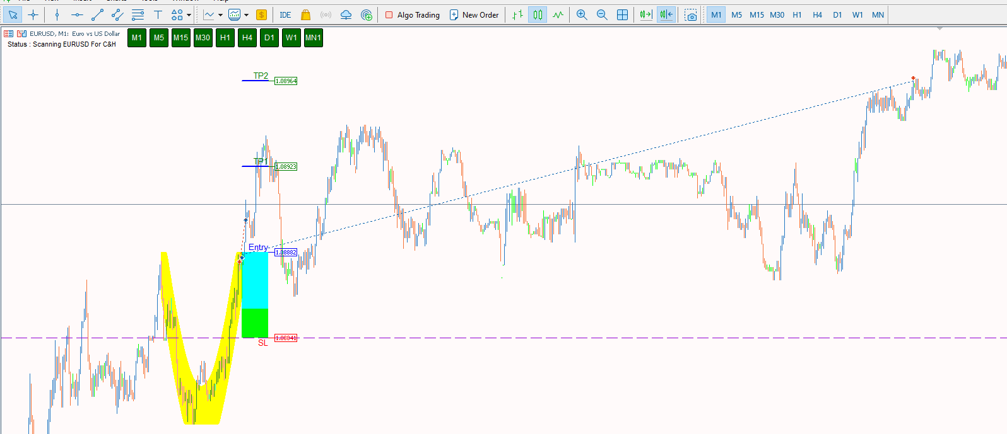Switch toolbar timeframe to M15
Viewport: 1007px width, 434px height.
757,14
